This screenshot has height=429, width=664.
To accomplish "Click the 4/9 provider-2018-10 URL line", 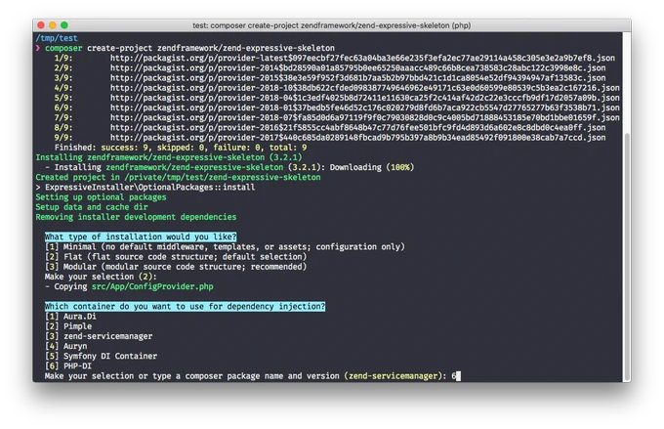I will pyautogui.click(x=337, y=88).
